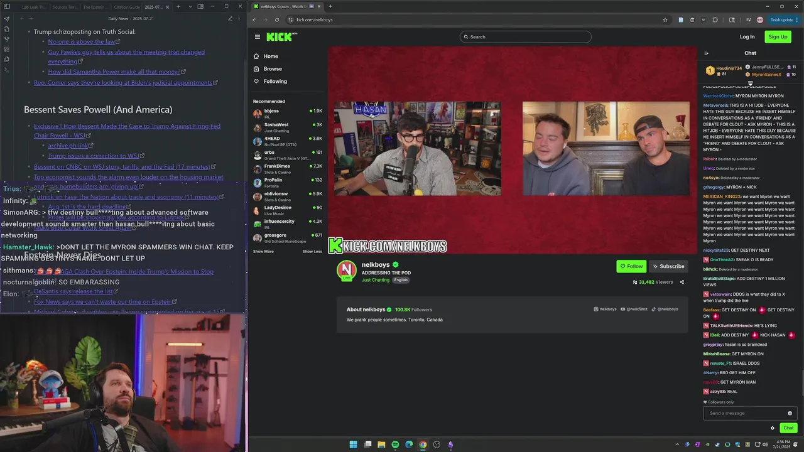Open taskbar volume control
The height and width of the screenshot is (452, 804).
[765, 444]
